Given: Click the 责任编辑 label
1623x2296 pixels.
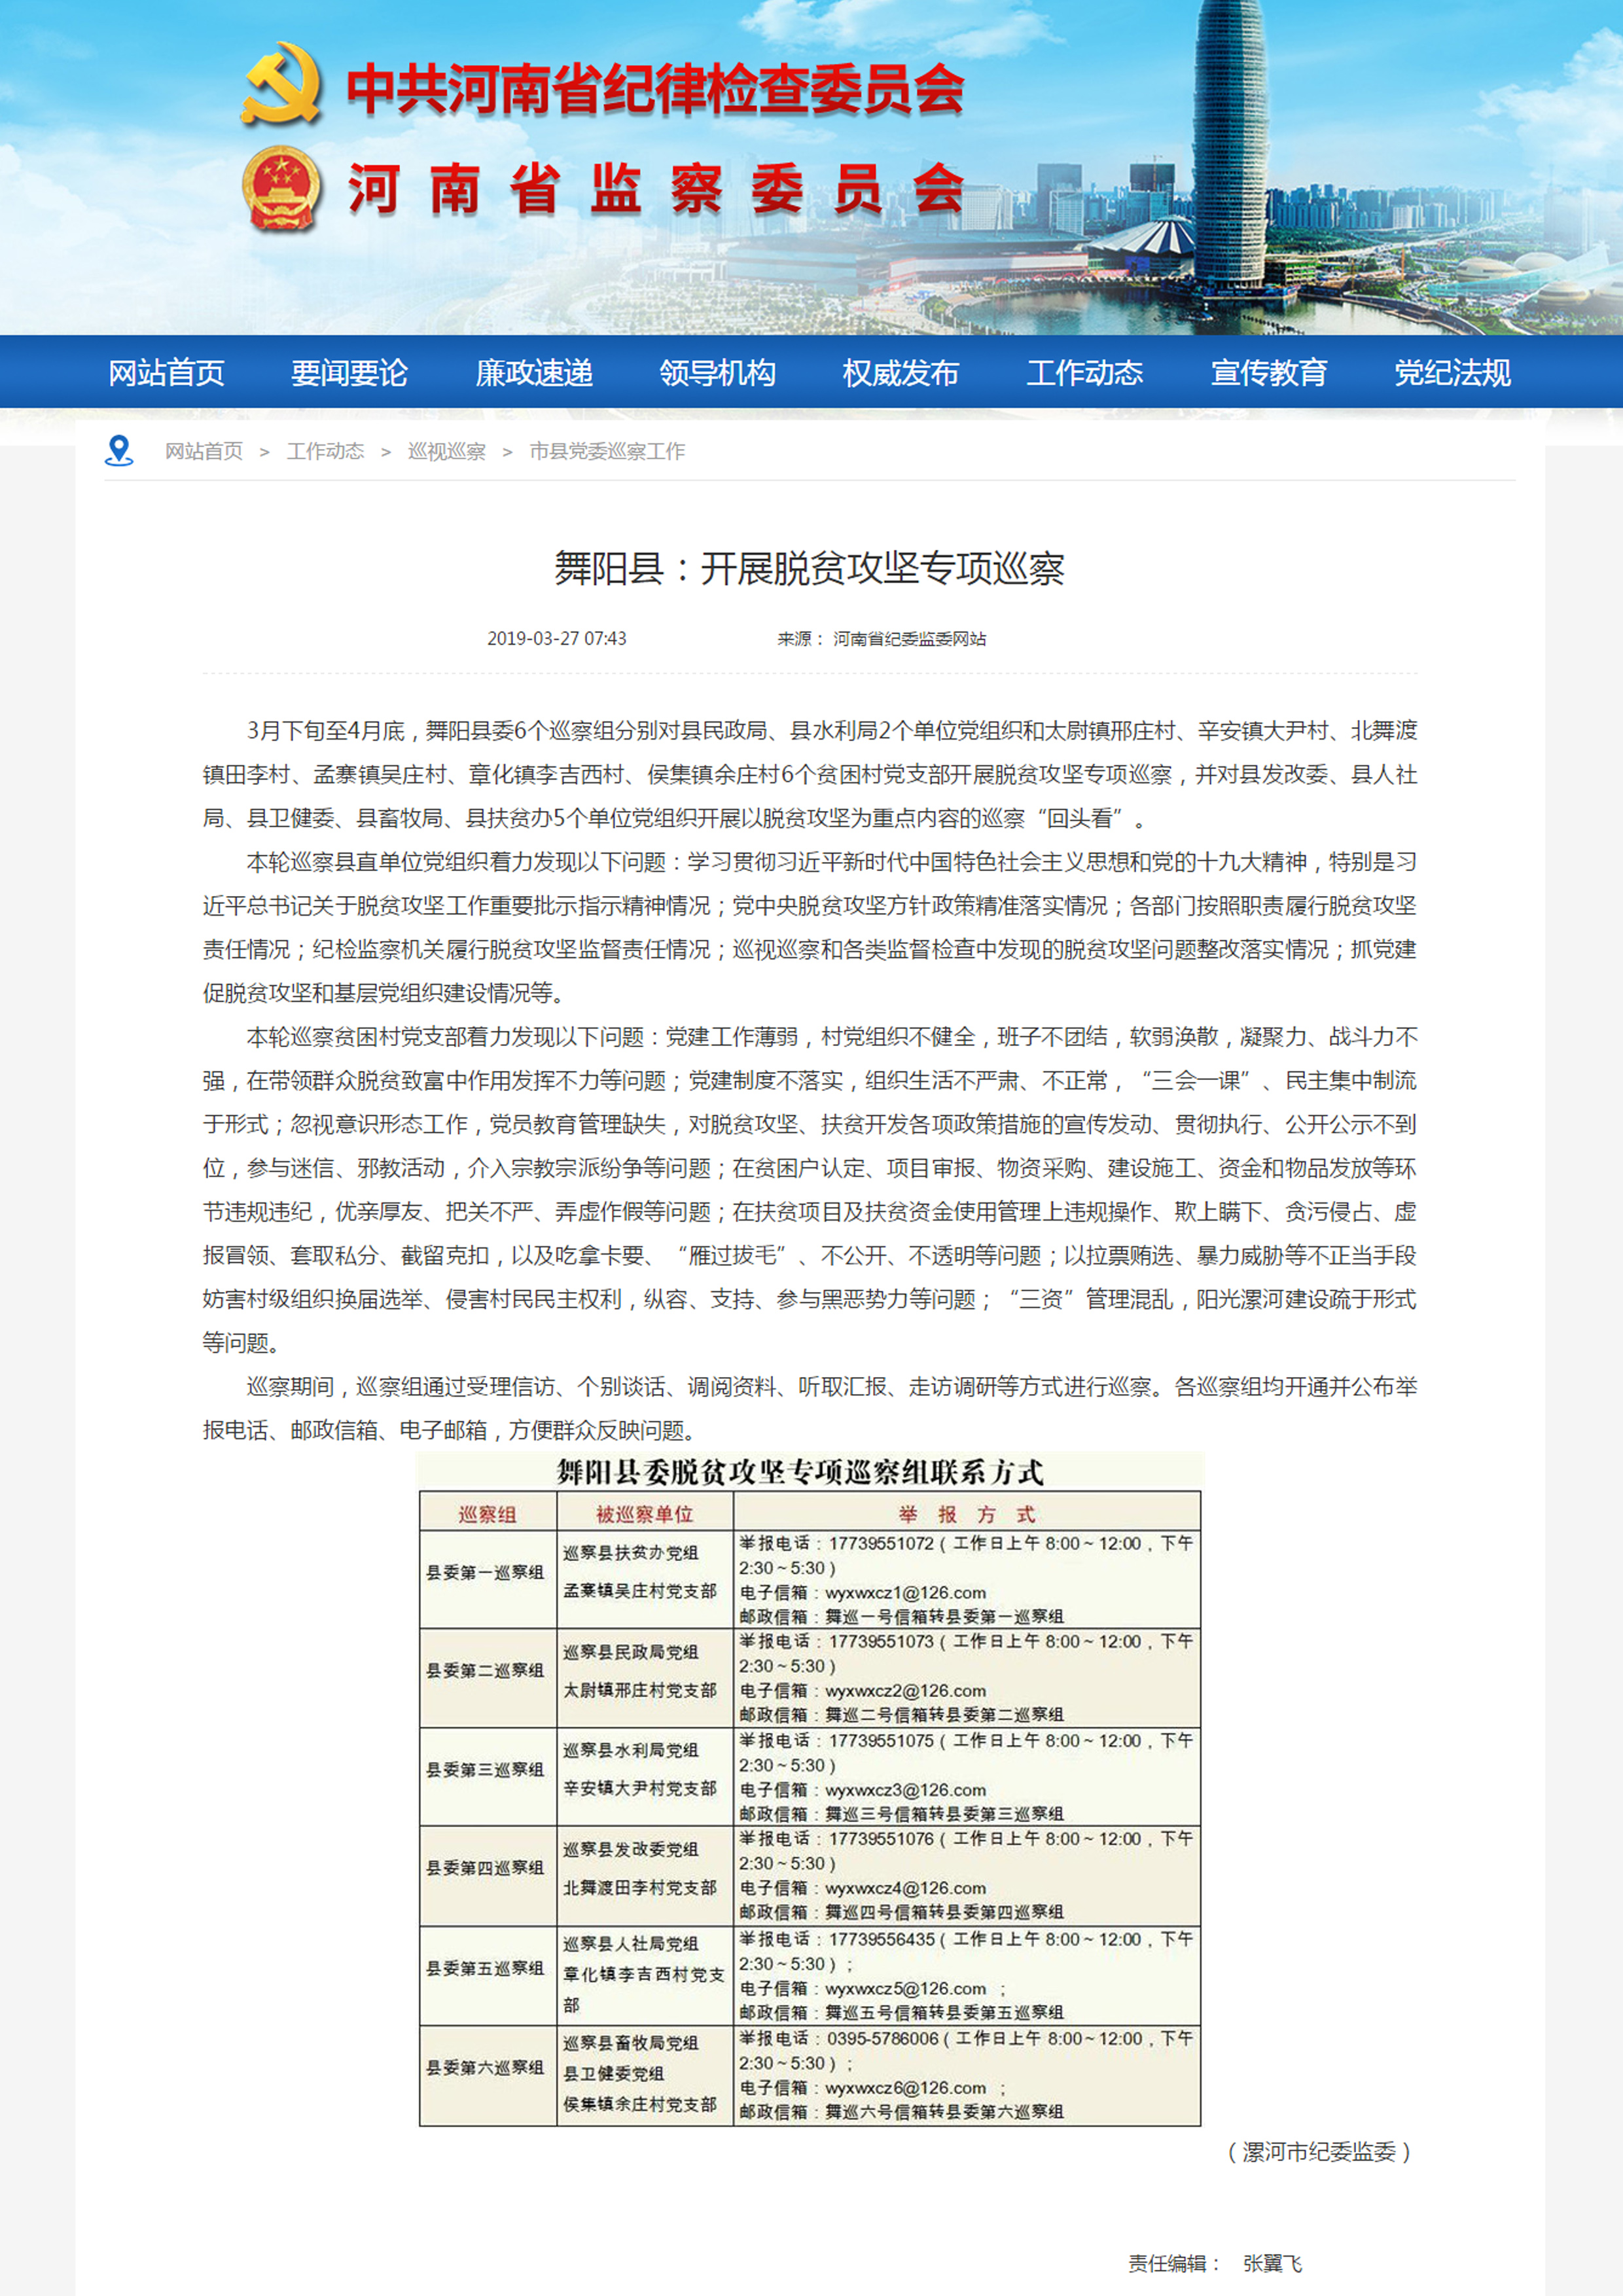Looking at the screenshot, I should (1174, 2263).
